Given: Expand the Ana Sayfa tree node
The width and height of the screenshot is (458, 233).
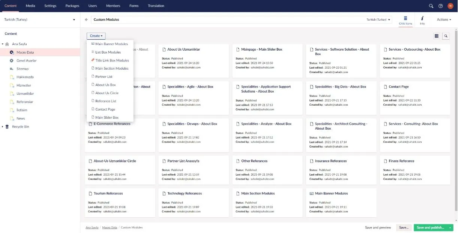Looking at the screenshot, I should [3, 44].
